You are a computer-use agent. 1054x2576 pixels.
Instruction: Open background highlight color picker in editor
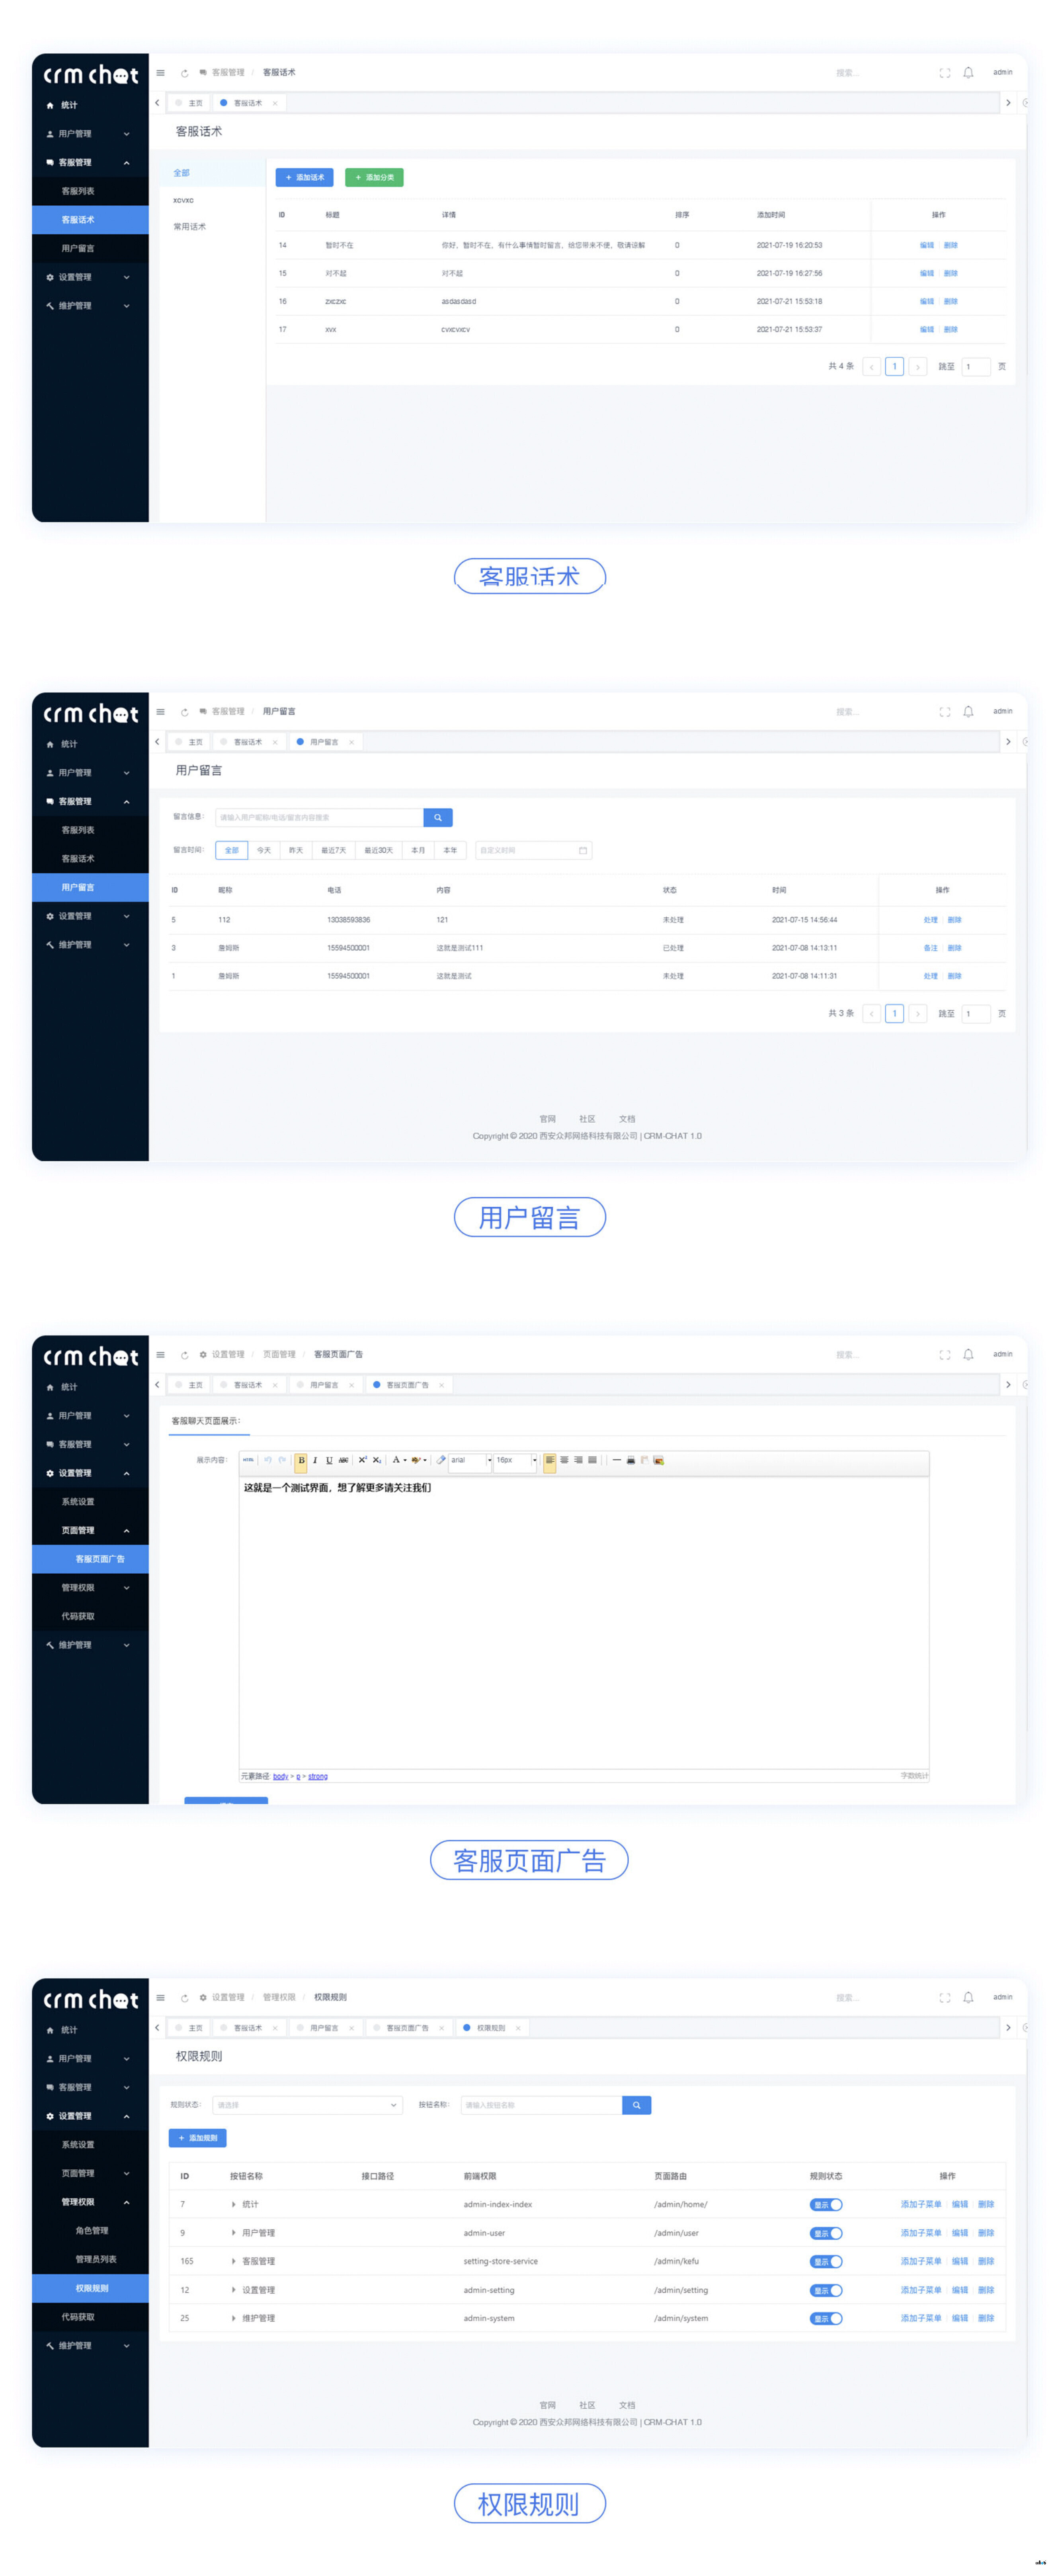tap(419, 1460)
